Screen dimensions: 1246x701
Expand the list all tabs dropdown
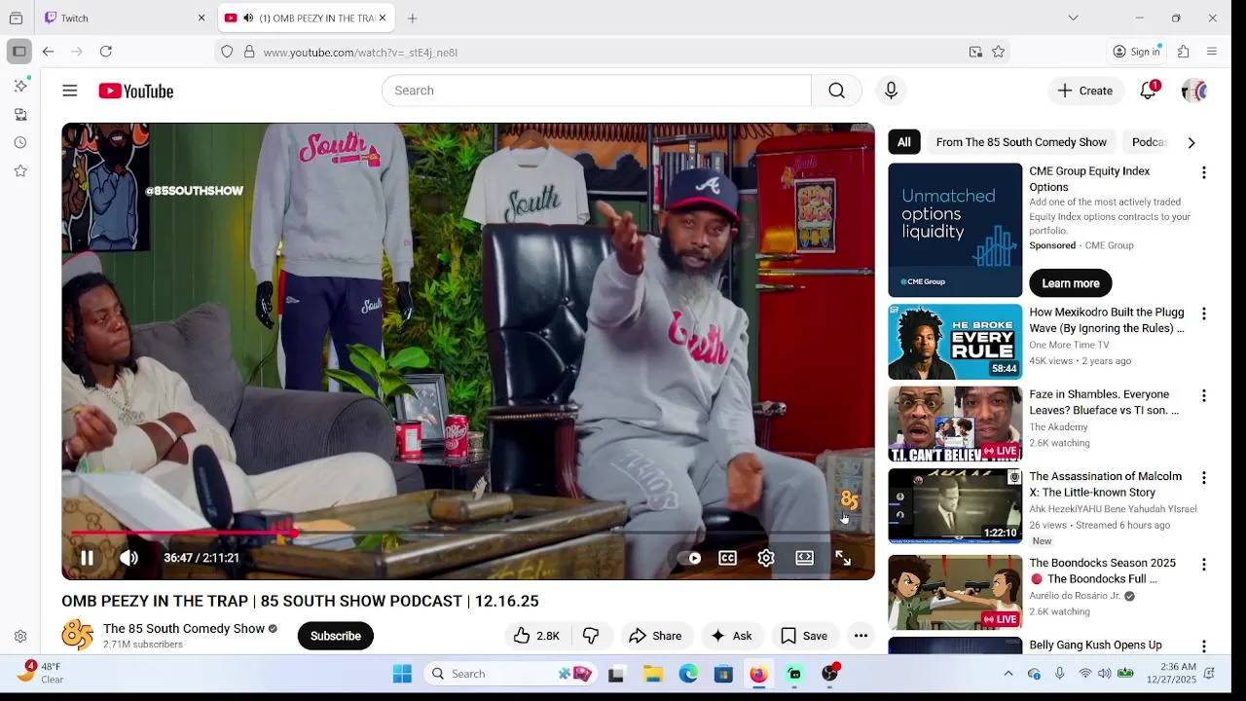(x=1073, y=18)
